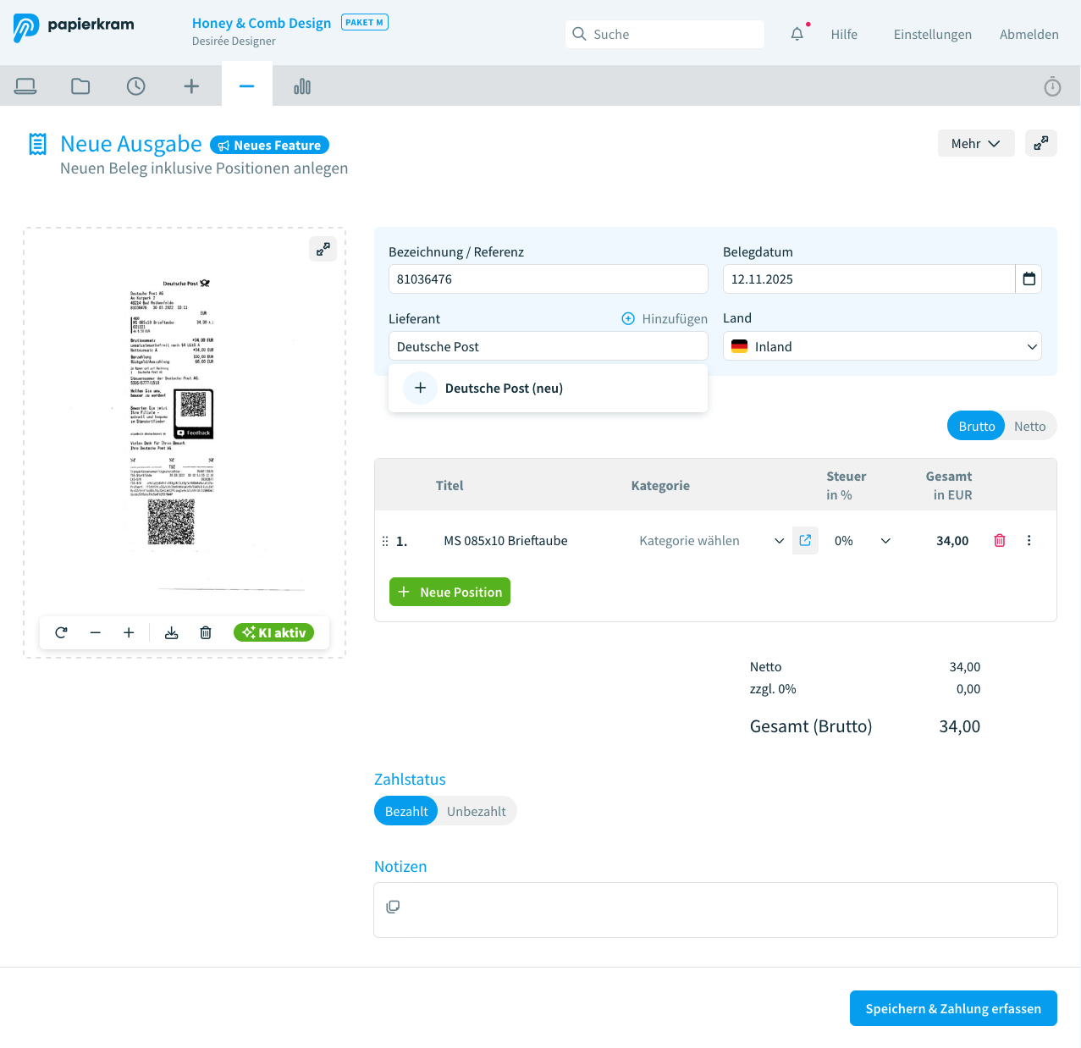Add supplier via Deutsche Post (neu) entry
The image size is (1081, 1048).
(x=504, y=388)
